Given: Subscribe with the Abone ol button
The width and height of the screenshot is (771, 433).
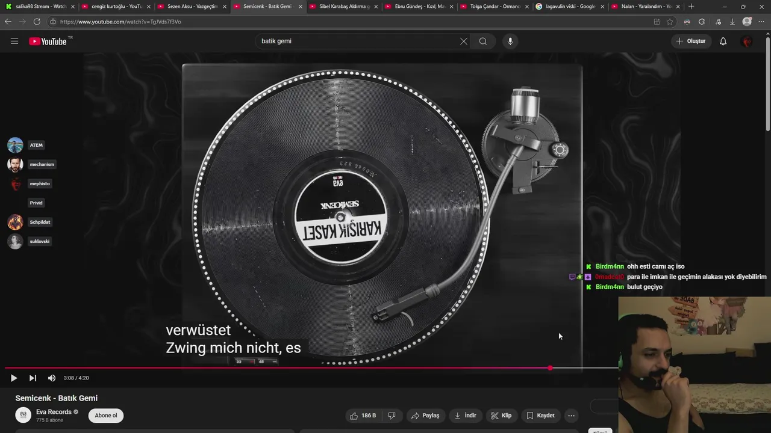Looking at the screenshot, I should 106,416.
